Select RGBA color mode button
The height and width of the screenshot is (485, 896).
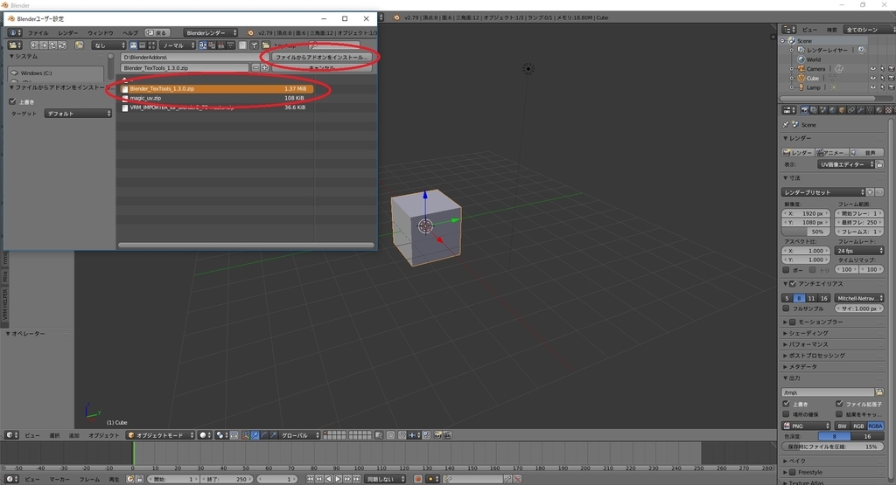(x=875, y=426)
